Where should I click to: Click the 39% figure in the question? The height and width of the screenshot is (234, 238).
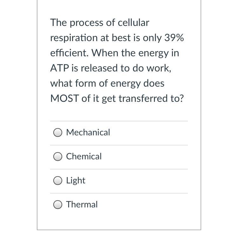(x=174, y=38)
